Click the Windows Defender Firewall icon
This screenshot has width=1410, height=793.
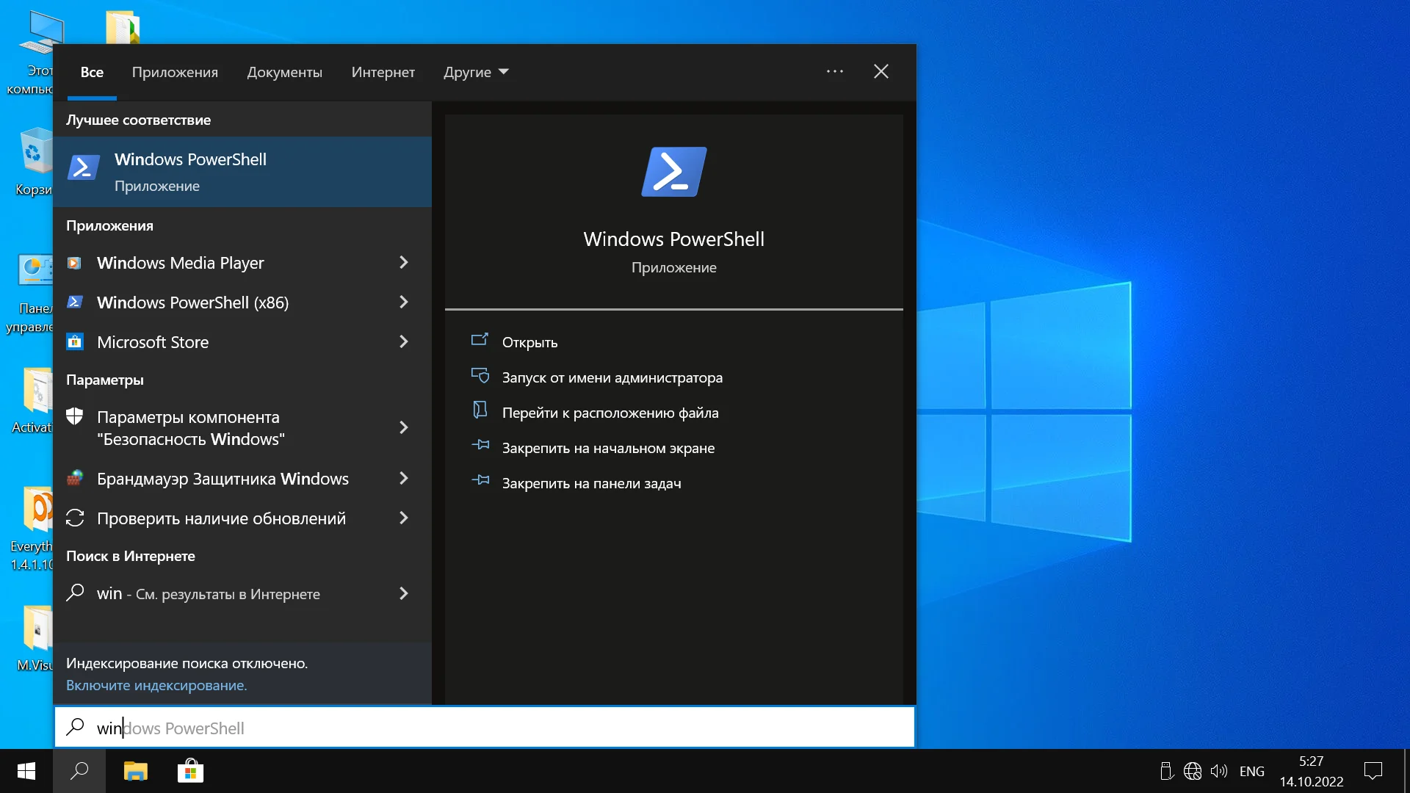click(76, 478)
